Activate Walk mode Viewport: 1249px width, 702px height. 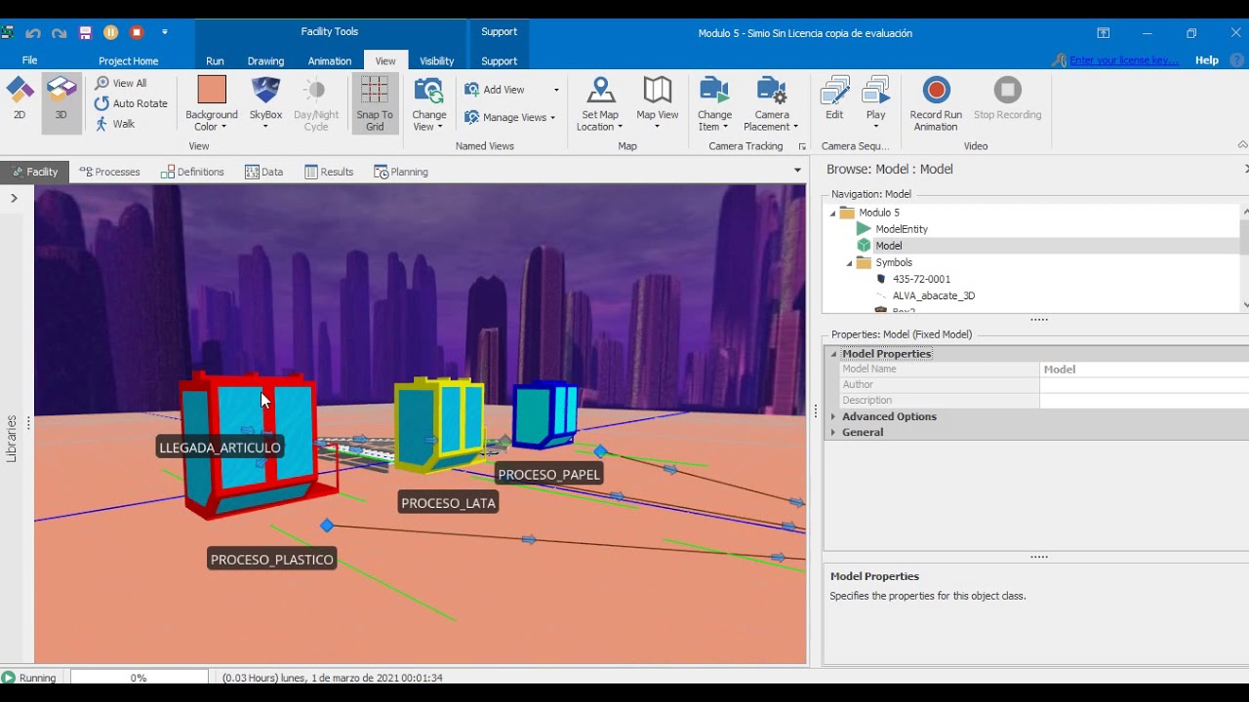coord(115,124)
